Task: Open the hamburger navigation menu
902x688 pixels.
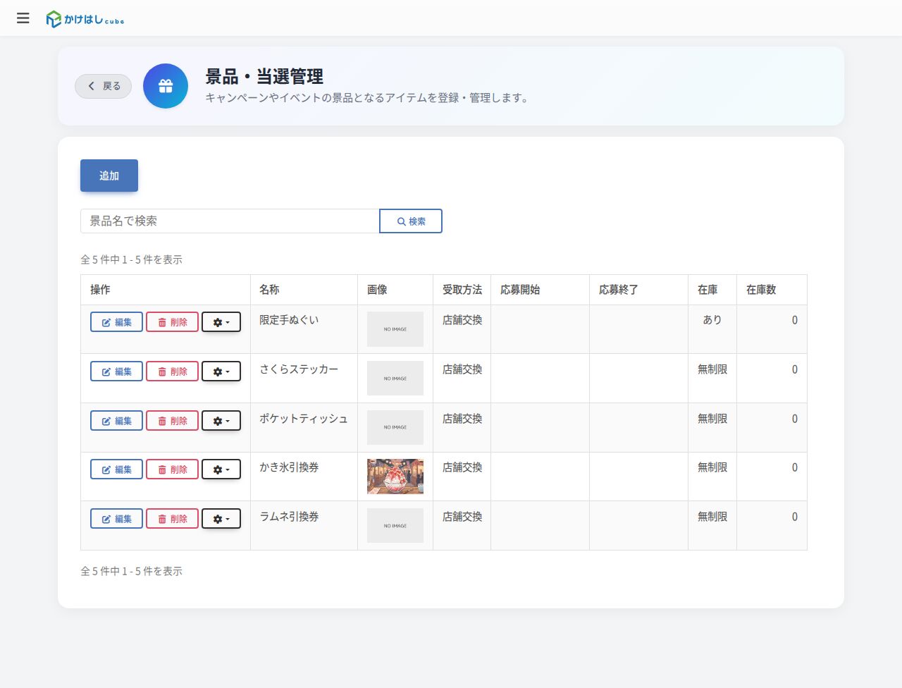Action: click(x=23, y=18)
